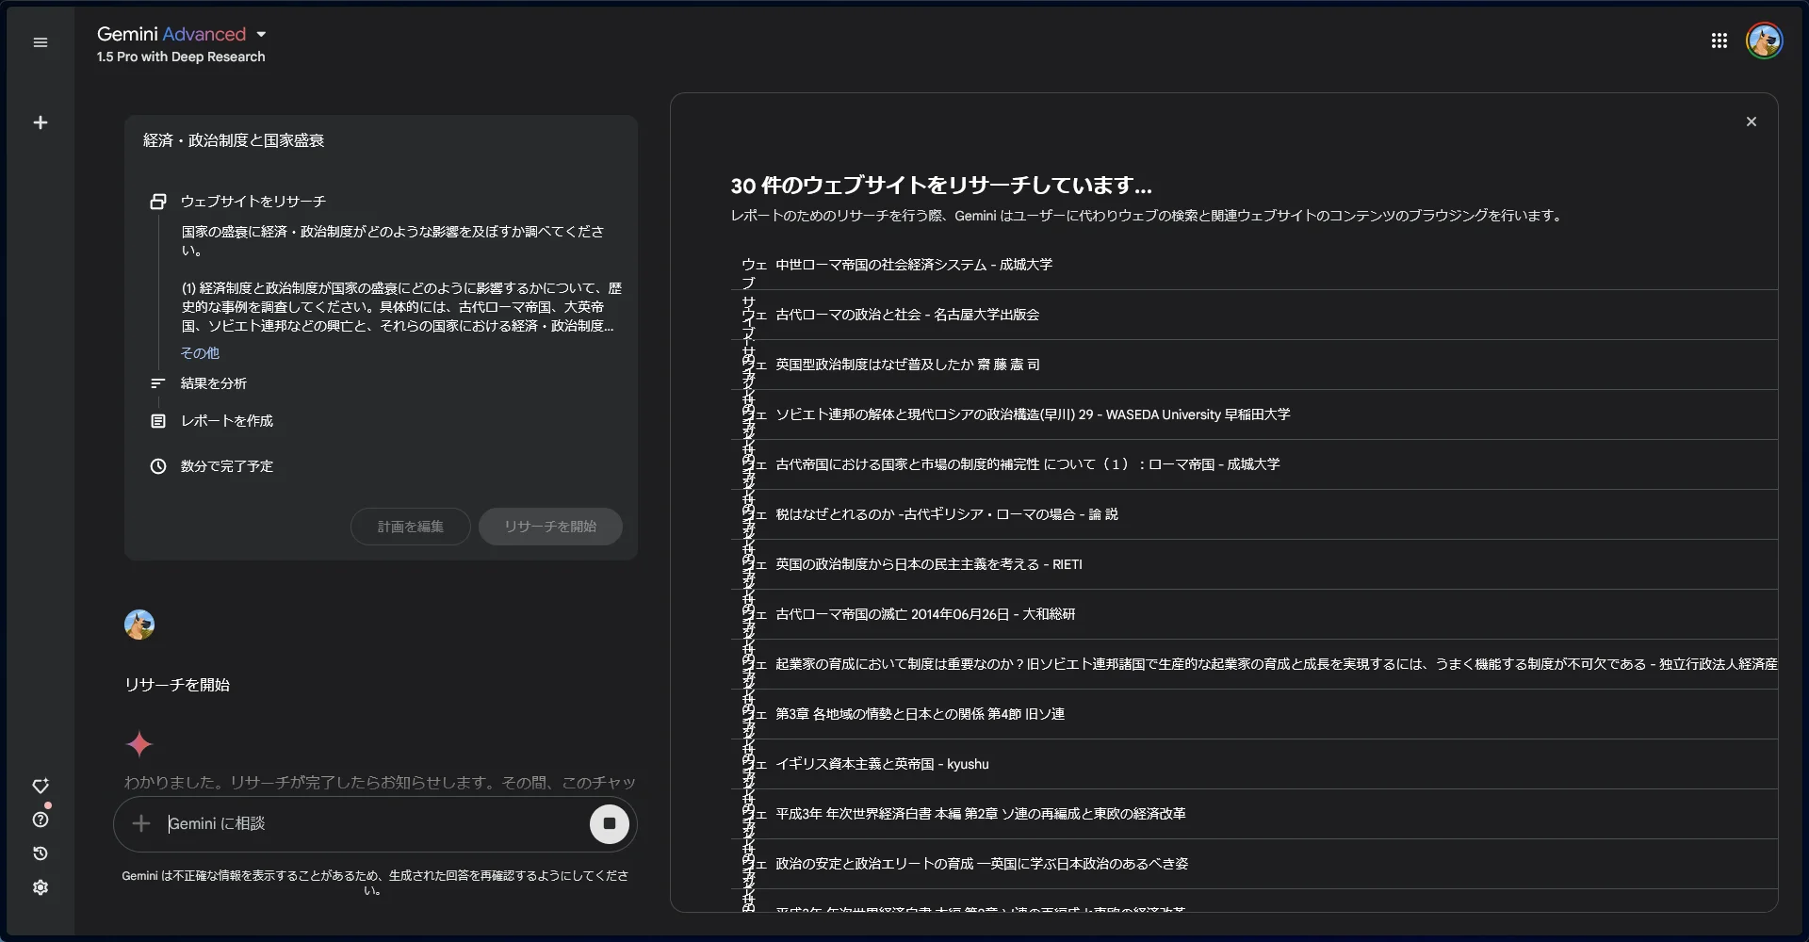The width and height of the screenshot is (1809, 942).
Task: Add attachment via plus in prompt box
Action: click(141, 823)
